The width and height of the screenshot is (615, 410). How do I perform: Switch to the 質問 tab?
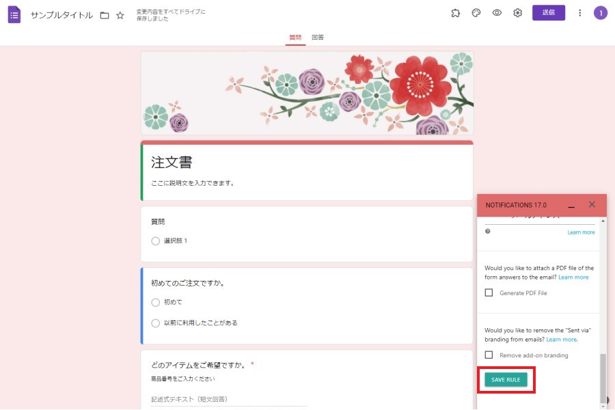(295, 38)
